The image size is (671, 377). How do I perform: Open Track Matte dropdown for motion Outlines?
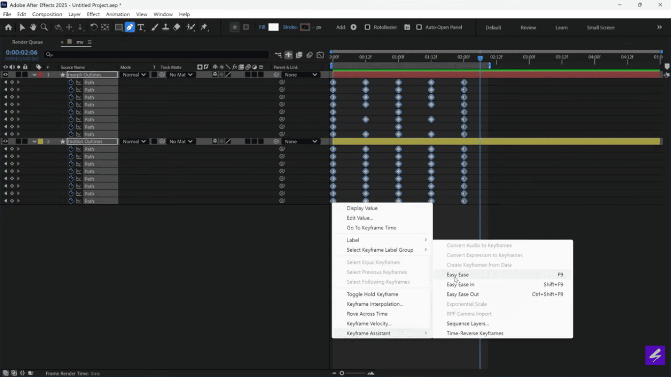click(x=180, y=141)
